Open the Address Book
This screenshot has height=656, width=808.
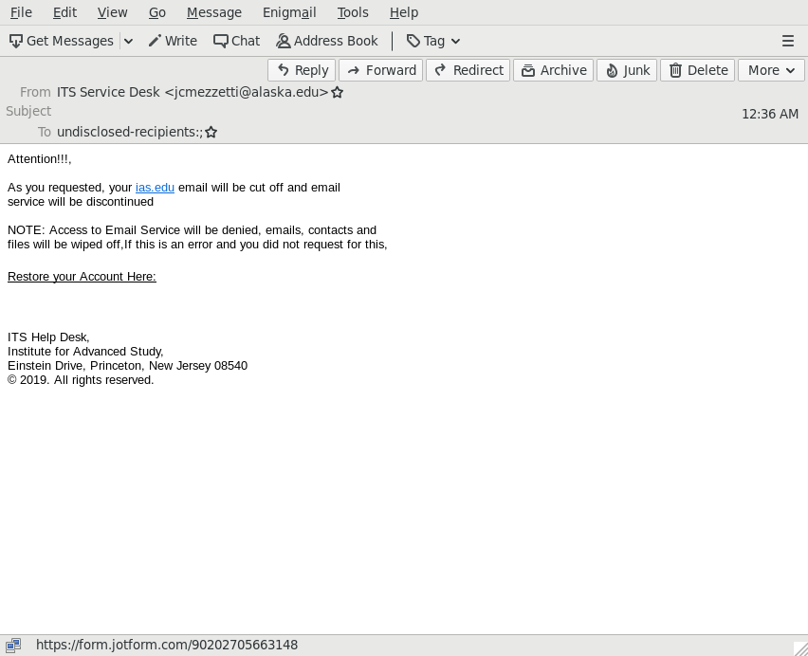[x=326, y=41]
